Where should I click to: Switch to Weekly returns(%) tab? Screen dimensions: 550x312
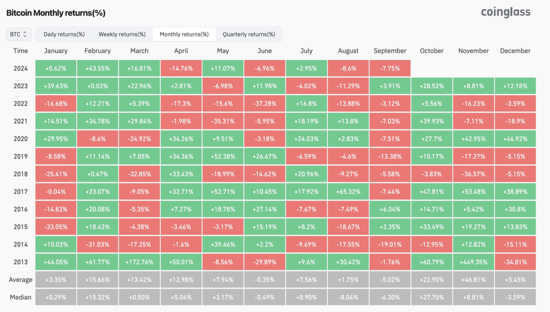tap(122, 34)
